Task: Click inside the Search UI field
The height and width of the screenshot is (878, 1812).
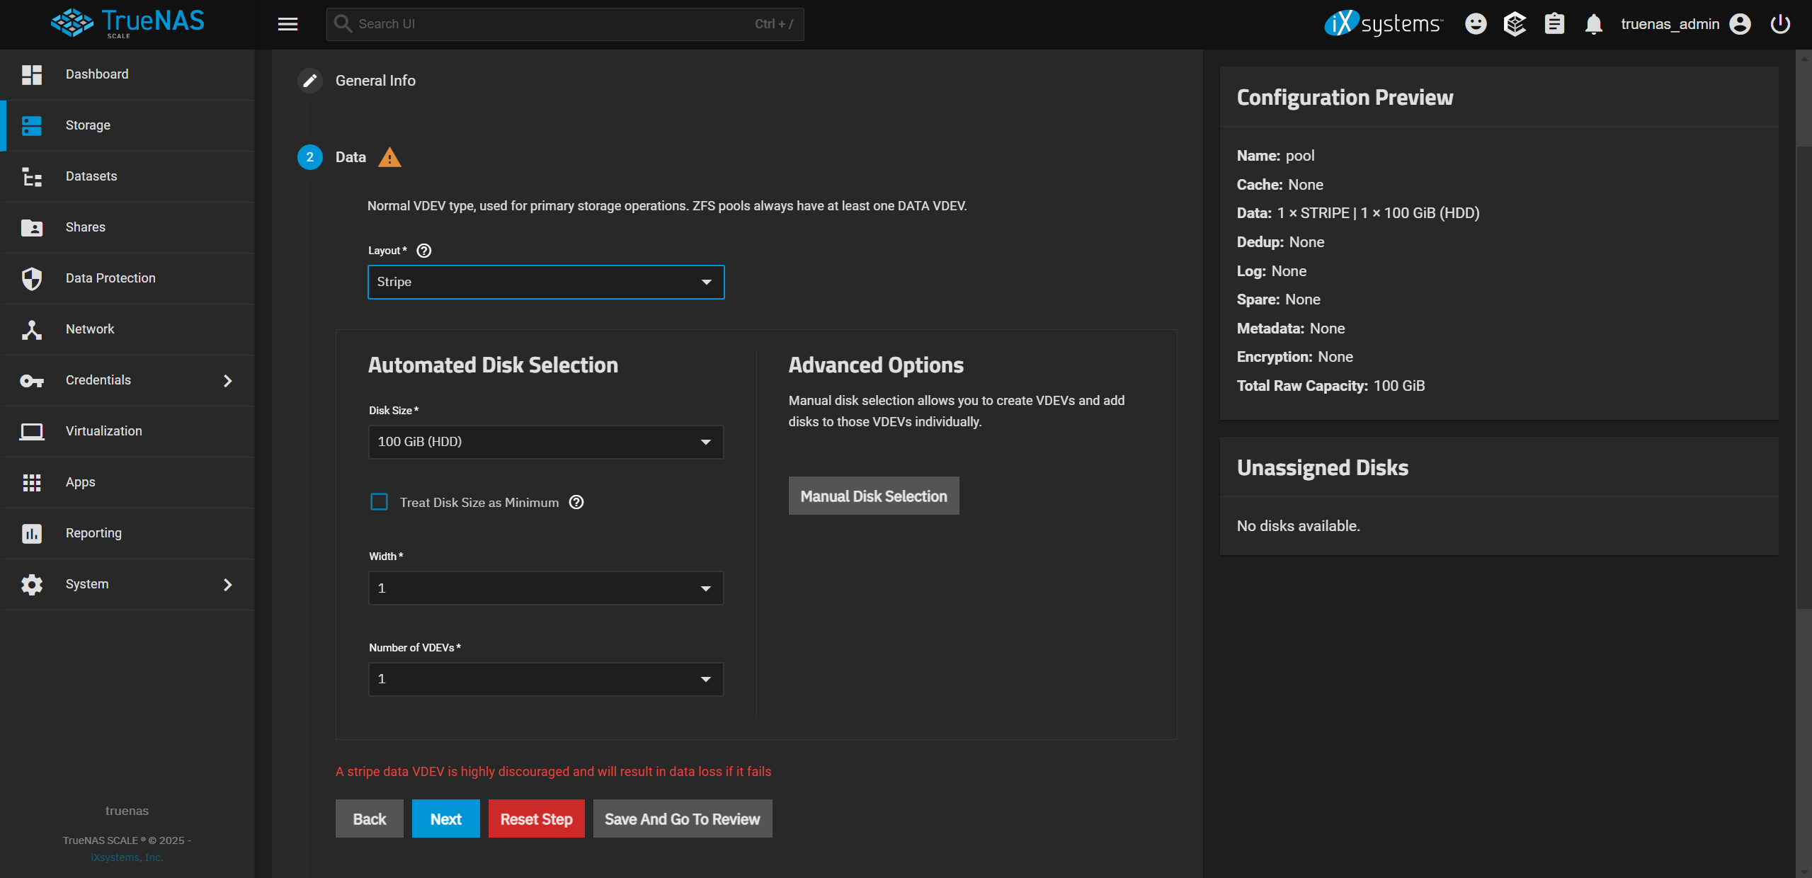Action: coord(496,23)
